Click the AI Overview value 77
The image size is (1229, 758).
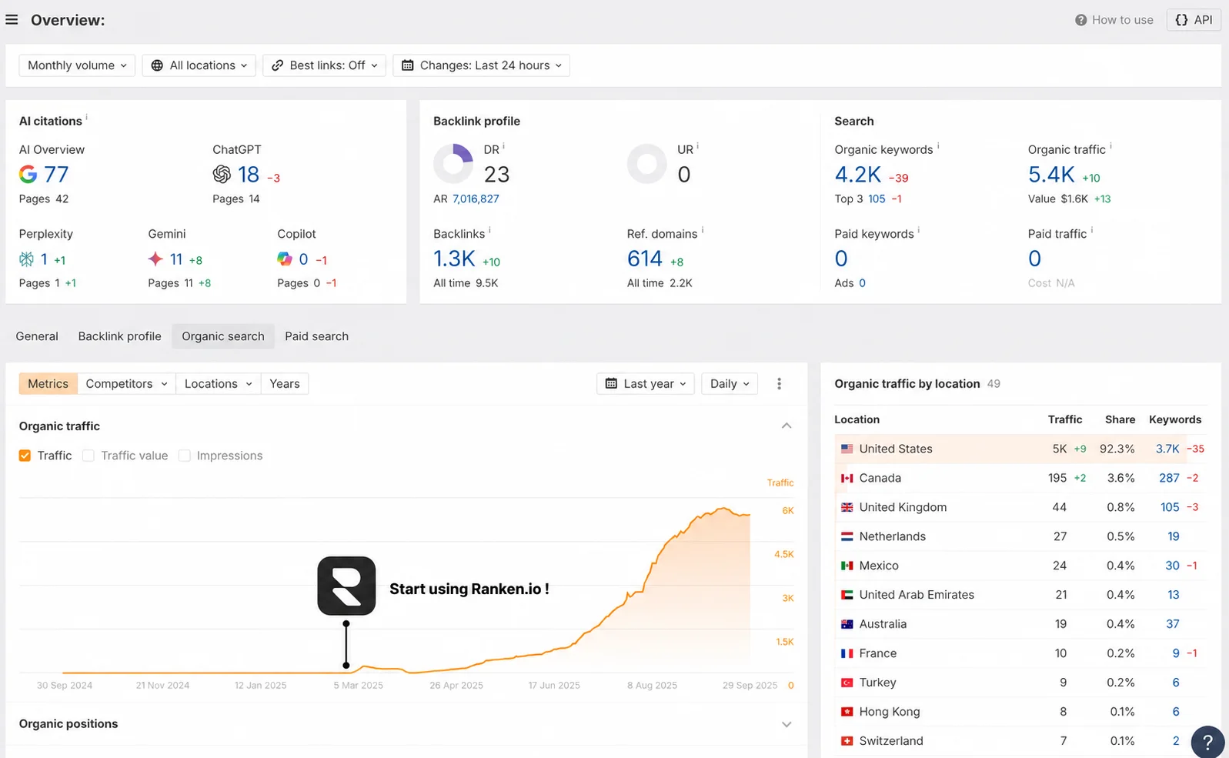tap(56, 175)
